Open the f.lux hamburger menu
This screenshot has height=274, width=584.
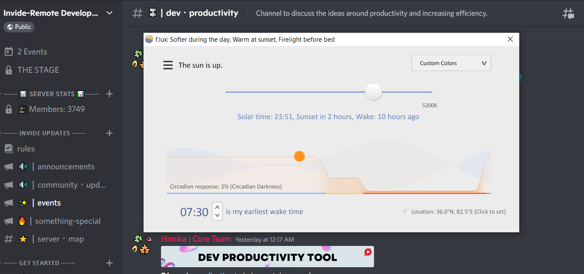pyautogui.click(x=168, y=65)
